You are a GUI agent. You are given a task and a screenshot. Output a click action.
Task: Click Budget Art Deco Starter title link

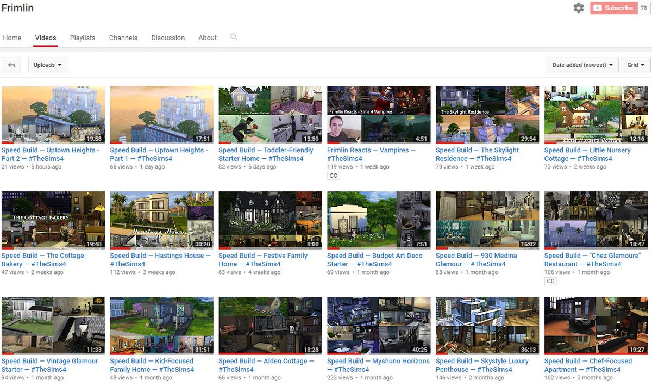click(375, 260)
